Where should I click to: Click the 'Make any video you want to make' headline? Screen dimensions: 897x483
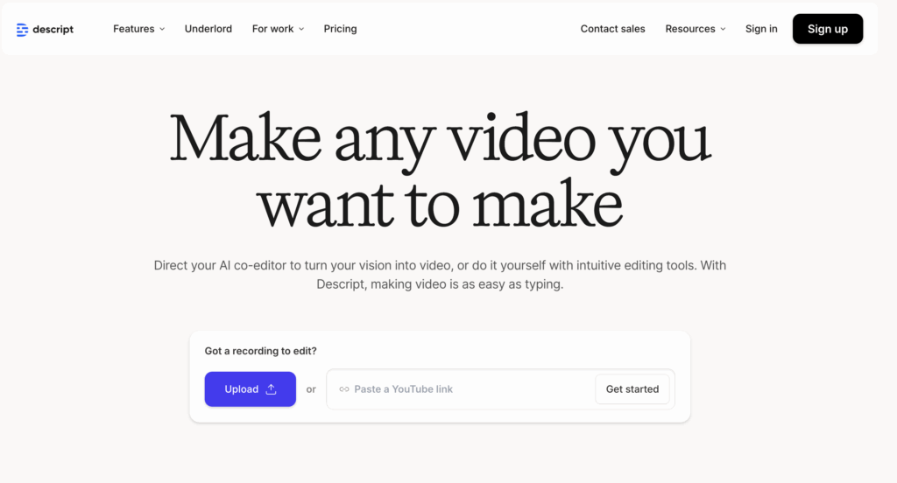coord(440,171)
